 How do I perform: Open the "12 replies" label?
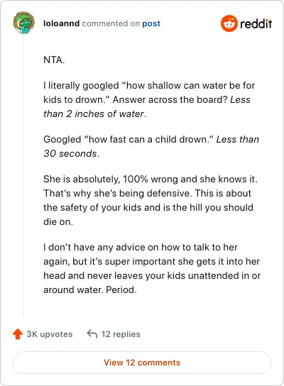[x=121, y=334]
